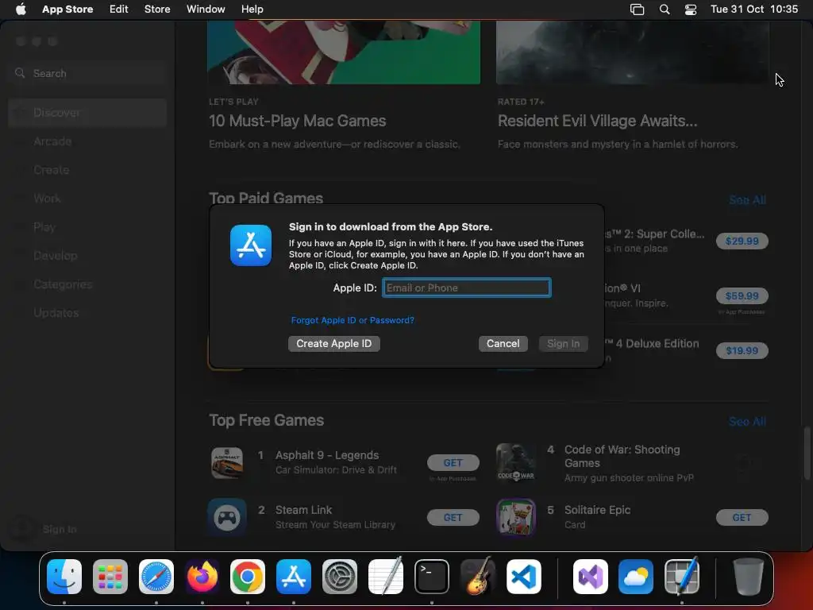Get Steam Link app
Image resolution: width=813 pixels, height=610 pixels.
(x=453, y=517)
